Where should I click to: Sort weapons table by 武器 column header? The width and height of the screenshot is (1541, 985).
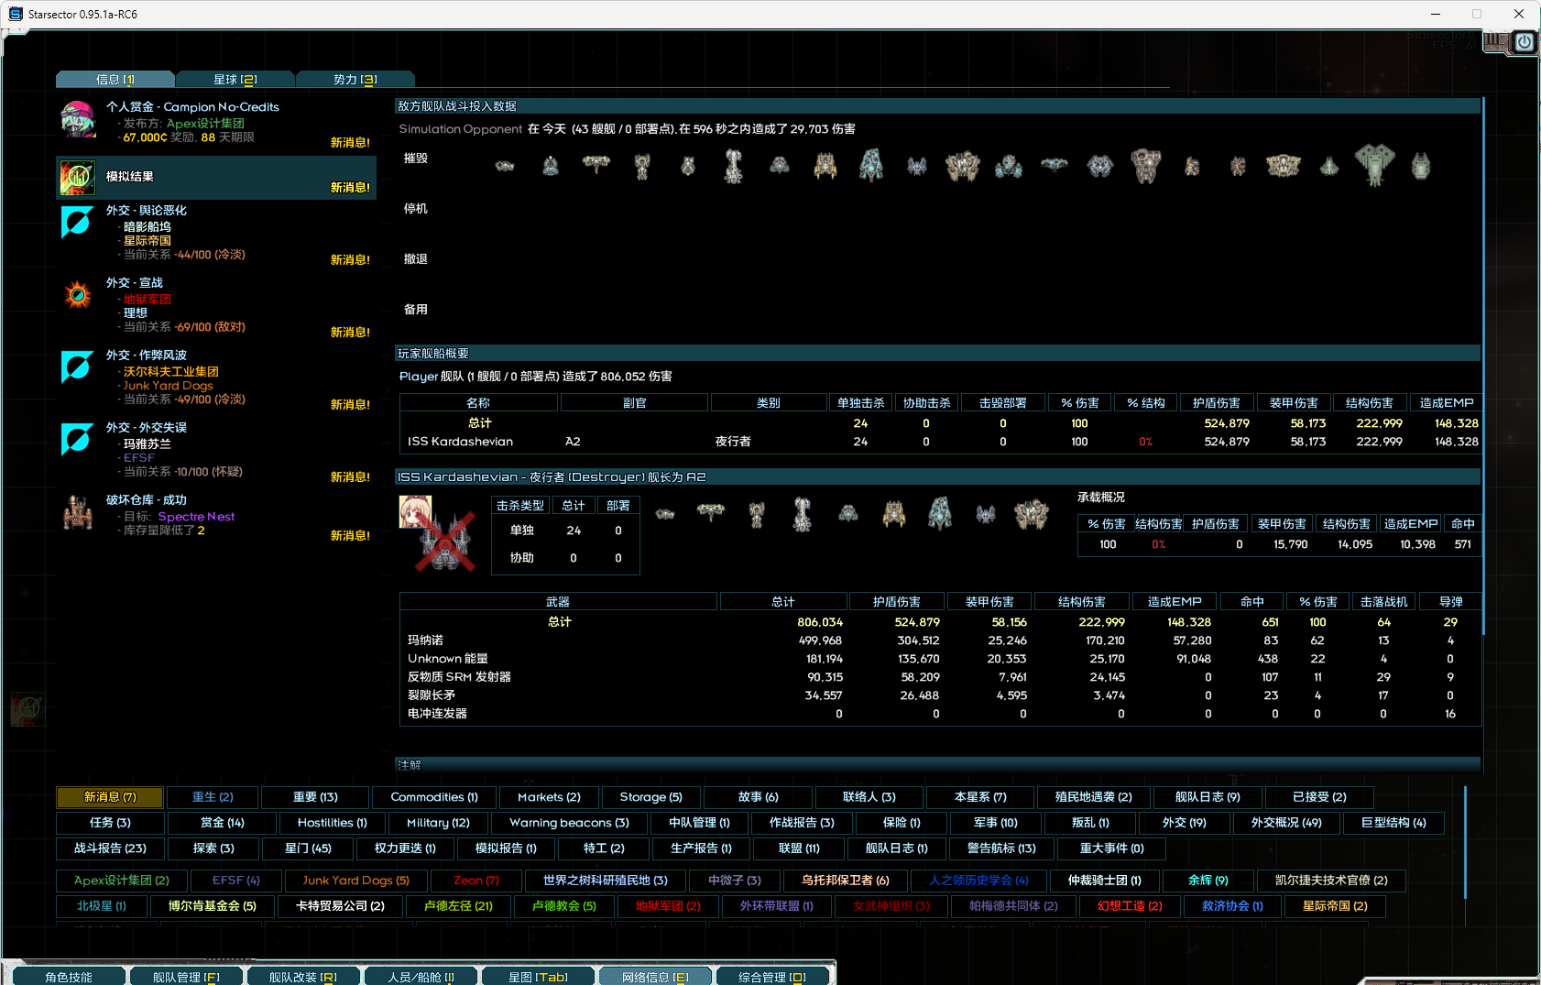(557, 602)
